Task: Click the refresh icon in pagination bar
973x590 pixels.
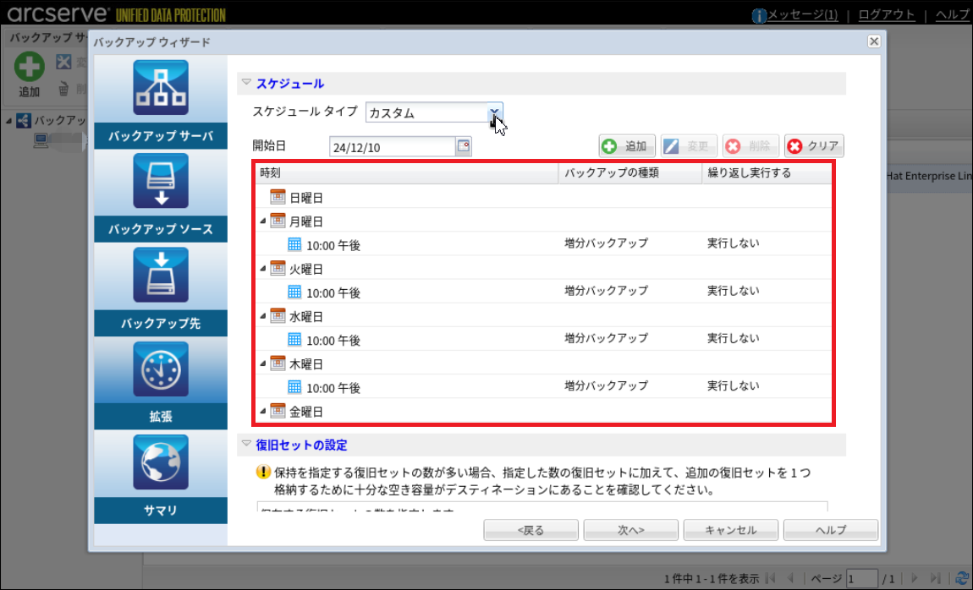Action: pyautogui.click(x=962, y=578)
